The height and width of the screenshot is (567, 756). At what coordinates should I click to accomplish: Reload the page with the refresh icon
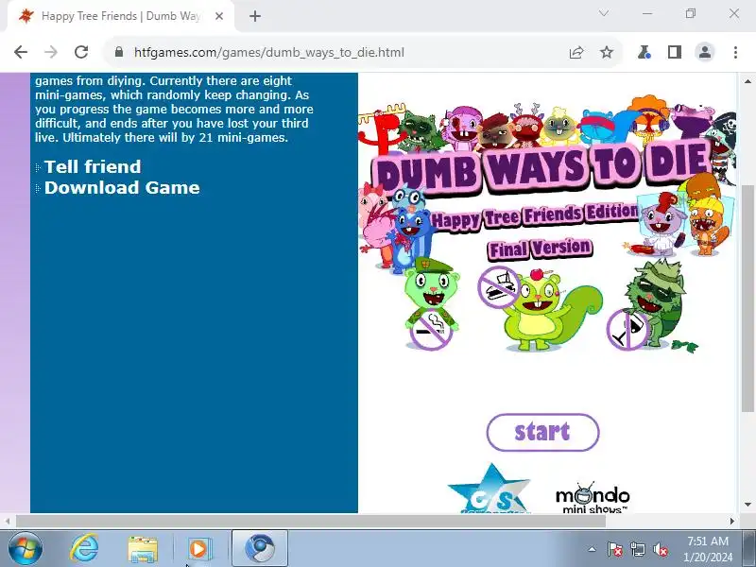point(81,52)
